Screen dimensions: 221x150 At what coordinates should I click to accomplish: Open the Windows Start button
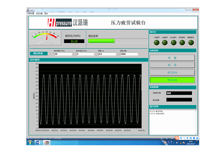coord(30,142)
